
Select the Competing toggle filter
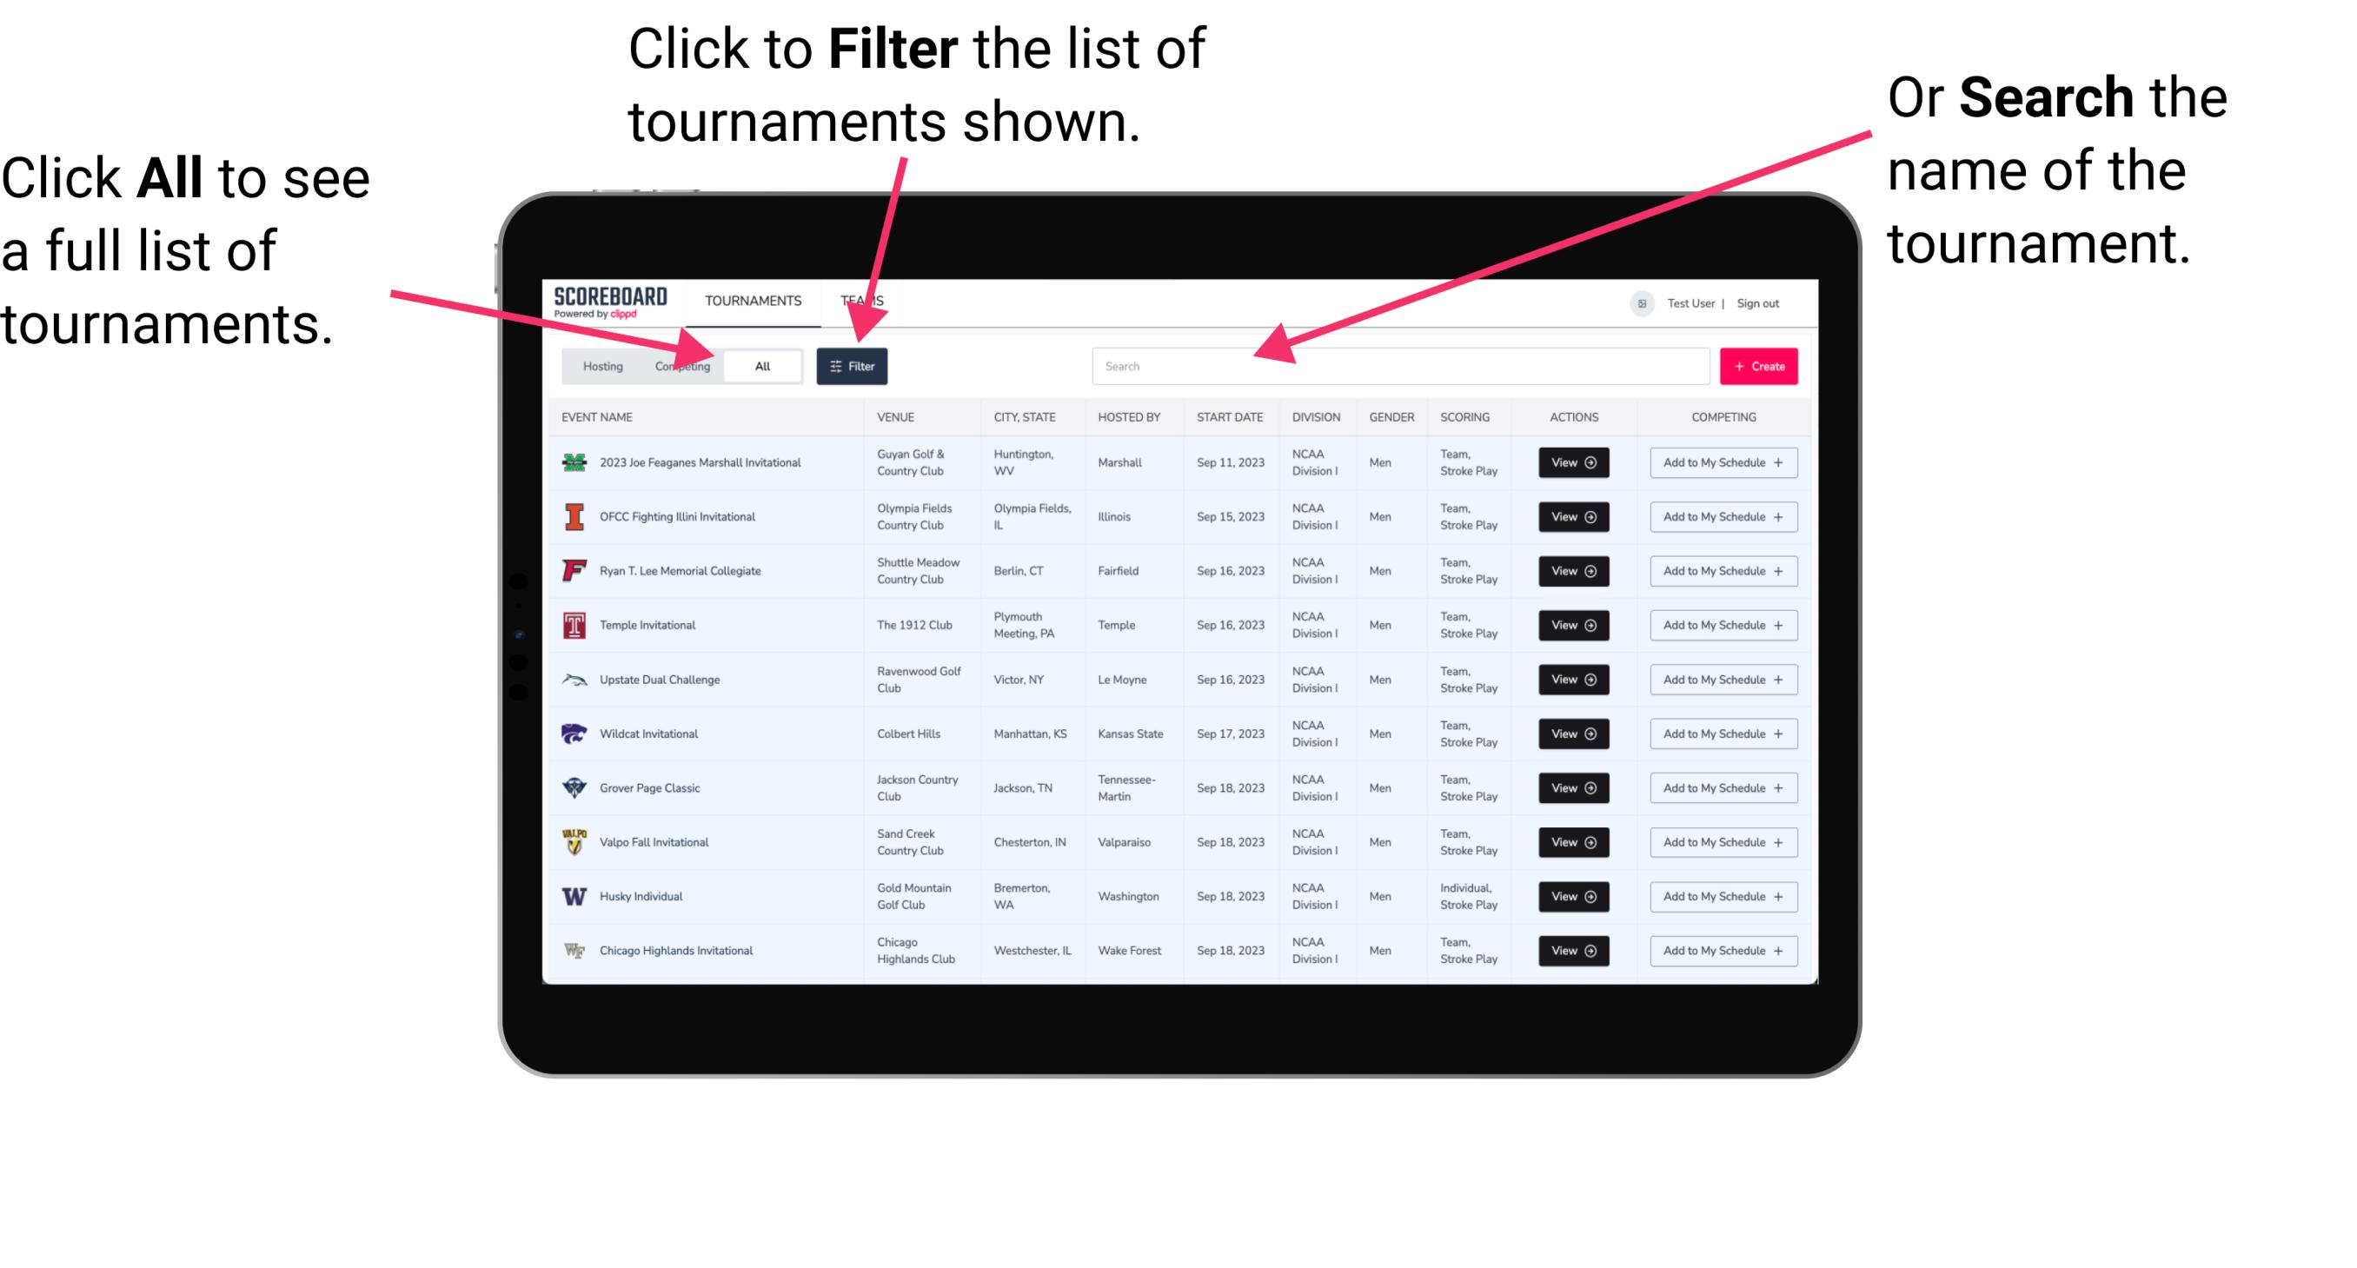point(681,365)
